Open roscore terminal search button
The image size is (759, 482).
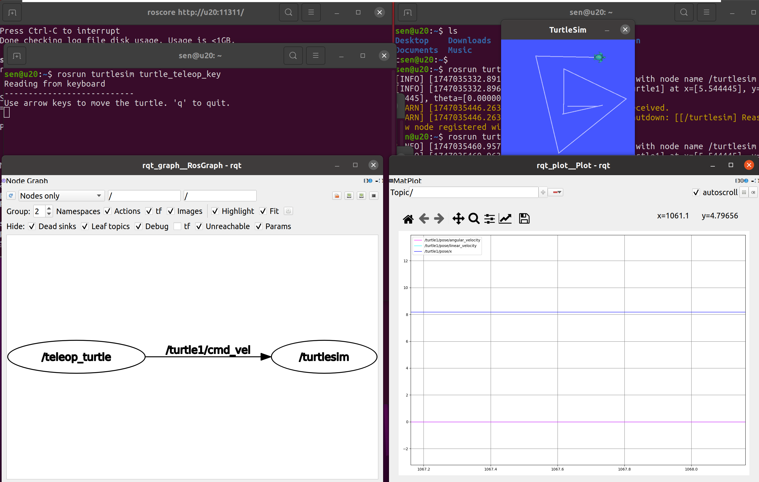288,12
